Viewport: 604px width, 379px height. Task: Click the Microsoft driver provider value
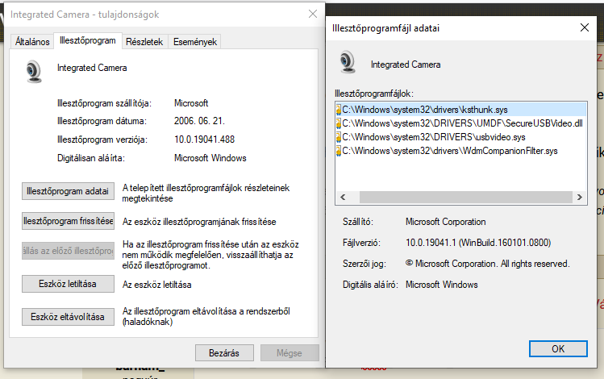pyautogui.click(x=191, y=103)
